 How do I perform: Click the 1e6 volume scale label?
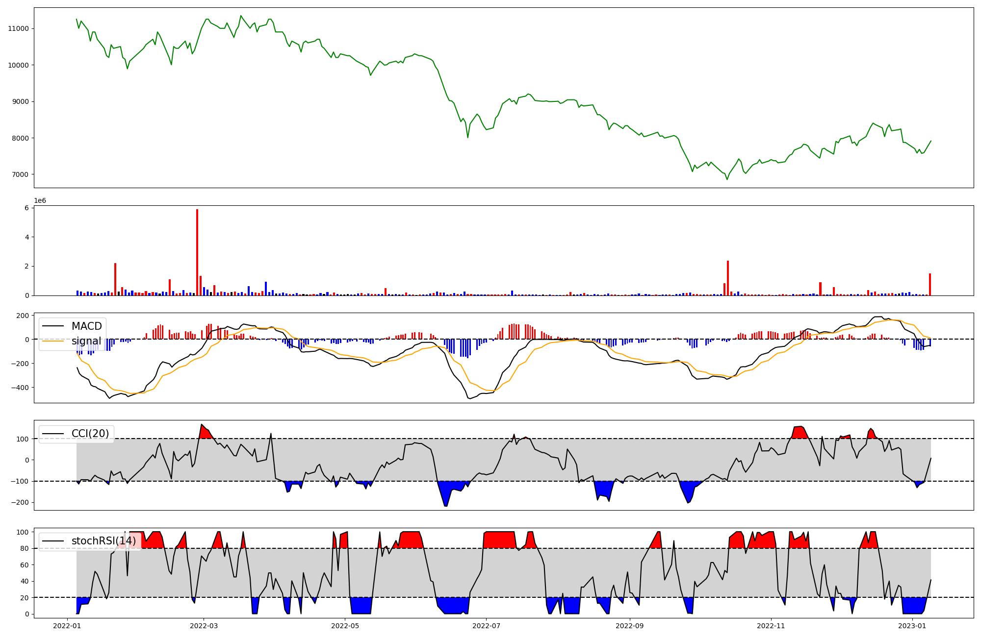click(40, 201)
